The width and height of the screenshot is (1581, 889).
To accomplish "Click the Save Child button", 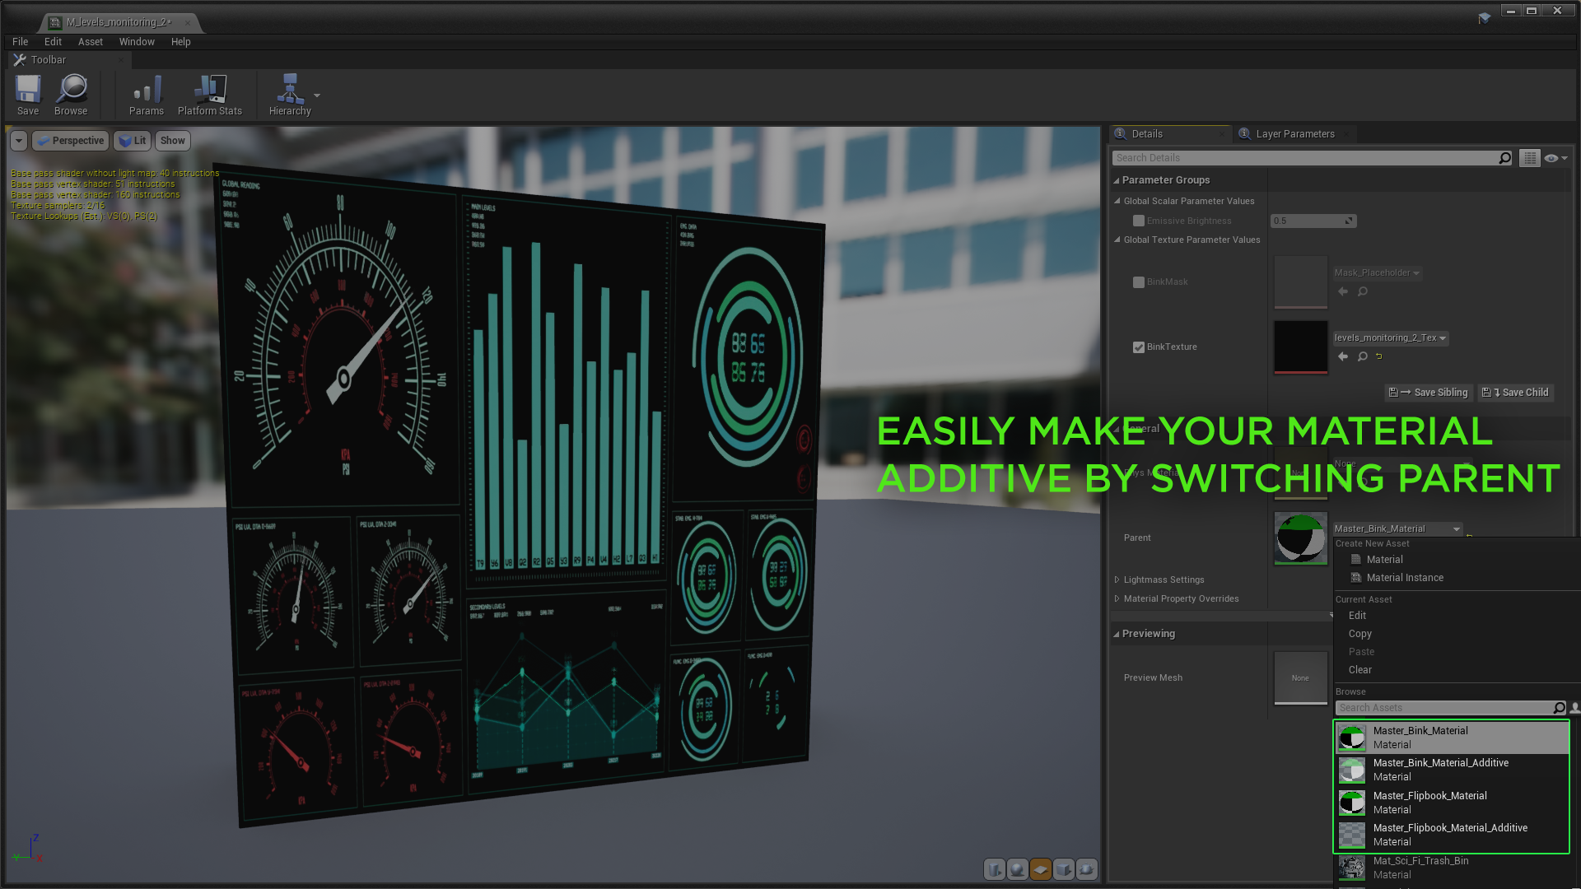I will [1516, 393].
